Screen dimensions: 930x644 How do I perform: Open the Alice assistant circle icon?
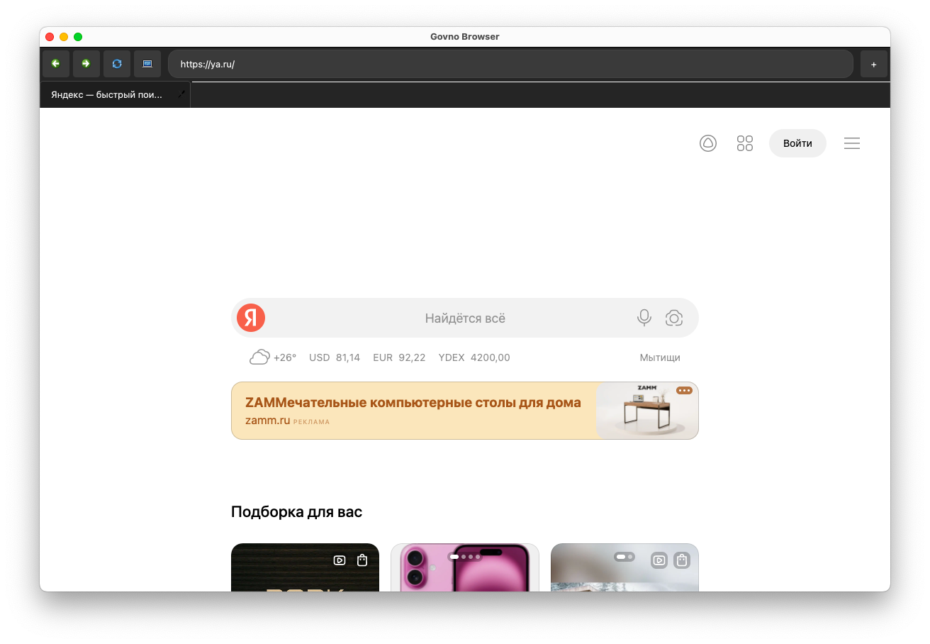click(x=708, y=143)
